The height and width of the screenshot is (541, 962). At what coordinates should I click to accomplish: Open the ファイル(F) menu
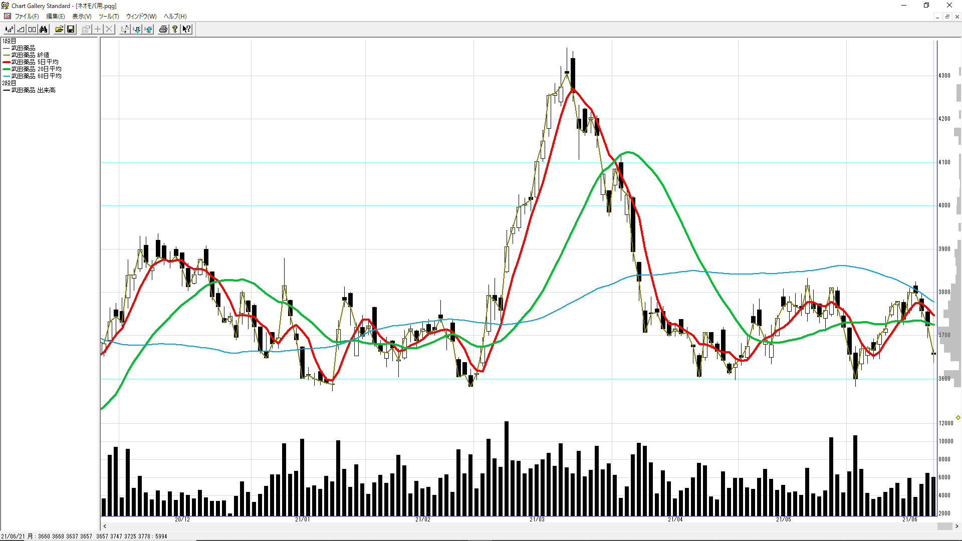tap(27, 17)
